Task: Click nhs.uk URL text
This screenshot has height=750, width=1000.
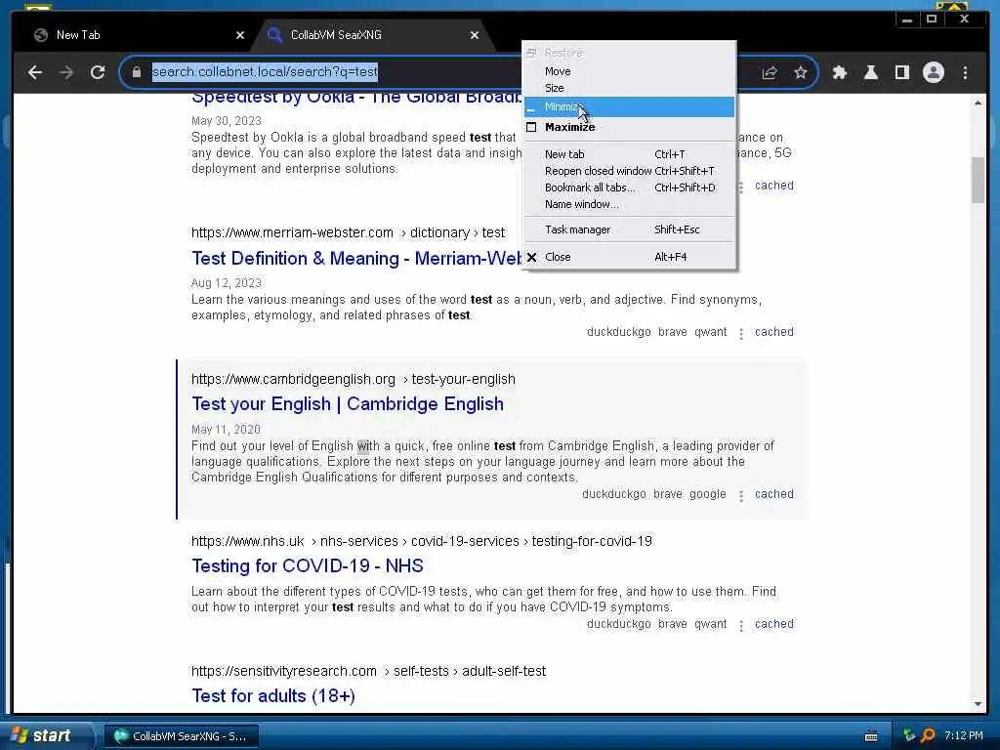Action: (x=247, y=541)
